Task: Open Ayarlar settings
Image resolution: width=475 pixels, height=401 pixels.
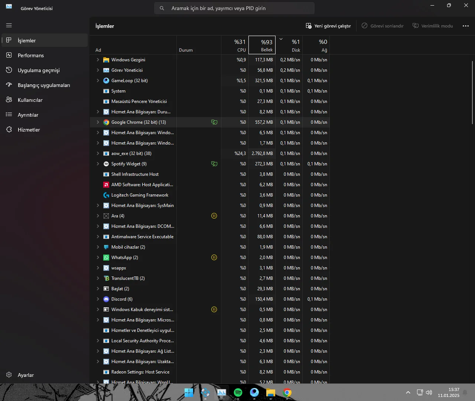Action: pos(45,375)
